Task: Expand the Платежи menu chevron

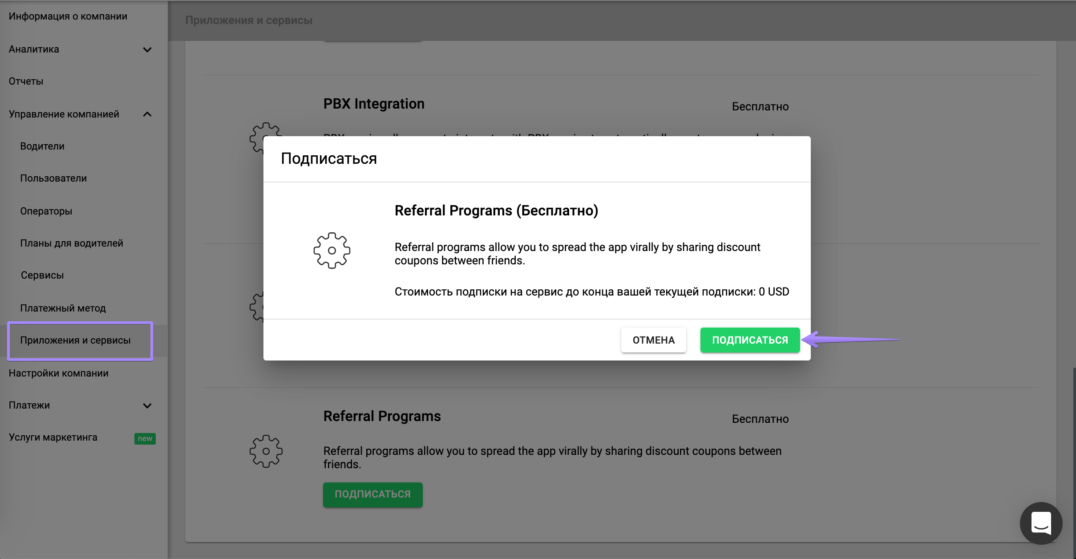Action: click(147, 405)
